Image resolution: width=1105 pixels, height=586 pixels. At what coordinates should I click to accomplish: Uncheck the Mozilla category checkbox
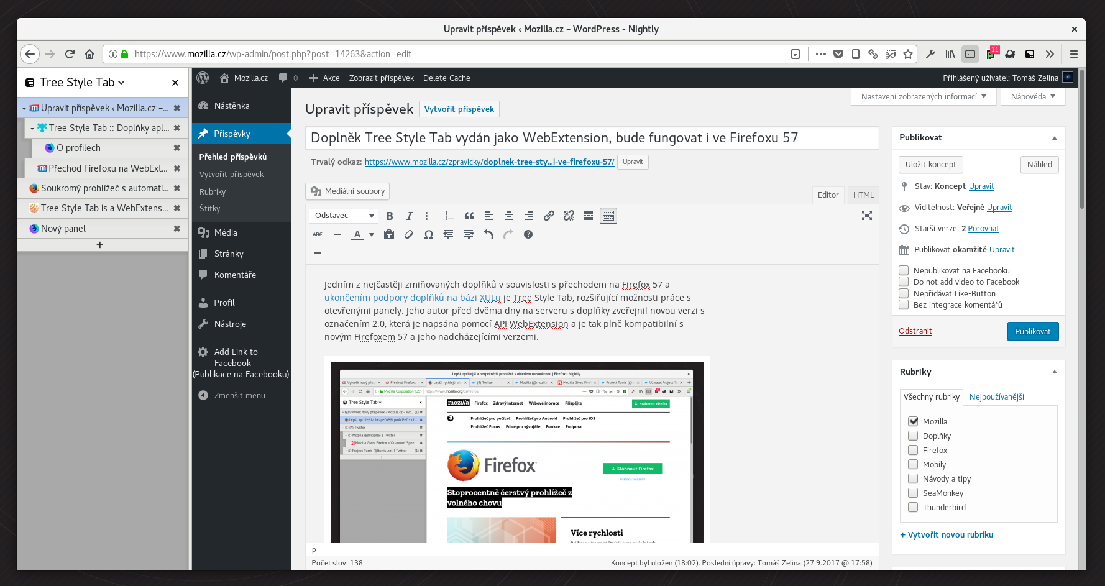pyautogui.click(x=913, y=421)
